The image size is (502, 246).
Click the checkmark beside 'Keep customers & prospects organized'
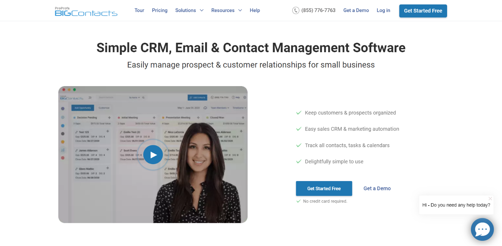(298, 113)
